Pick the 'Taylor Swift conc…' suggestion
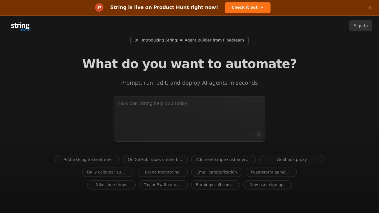Screen dimensions: 379x213 [x=163, y=185]
